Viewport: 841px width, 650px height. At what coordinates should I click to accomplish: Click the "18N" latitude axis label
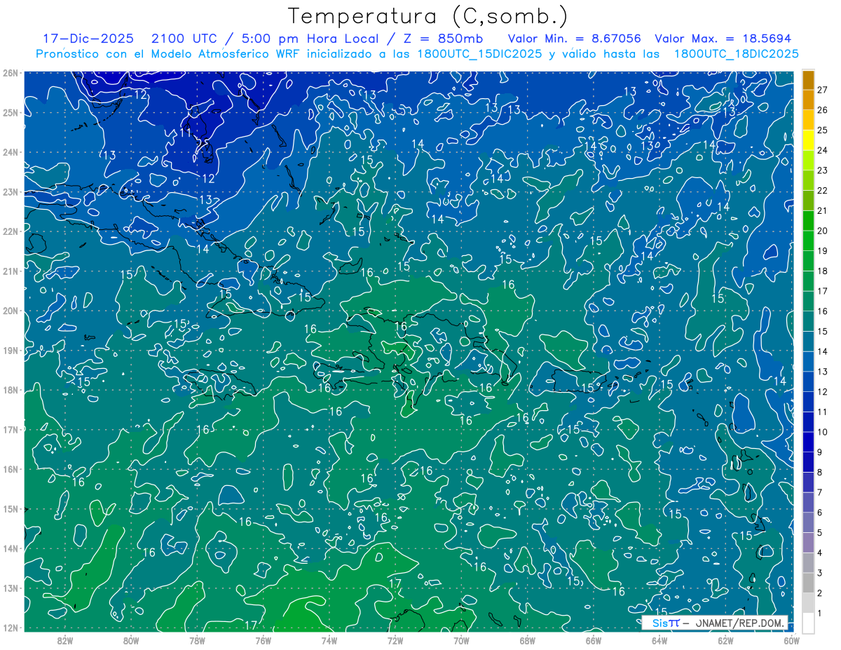click(x=10, y=390)
